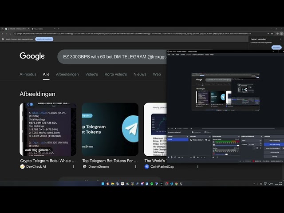This screenshot has height=213, width=284.
Task: Click the Google search input field
Action: tap(111, 57)
